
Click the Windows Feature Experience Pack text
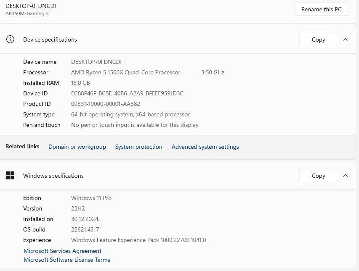pos(138,240)
